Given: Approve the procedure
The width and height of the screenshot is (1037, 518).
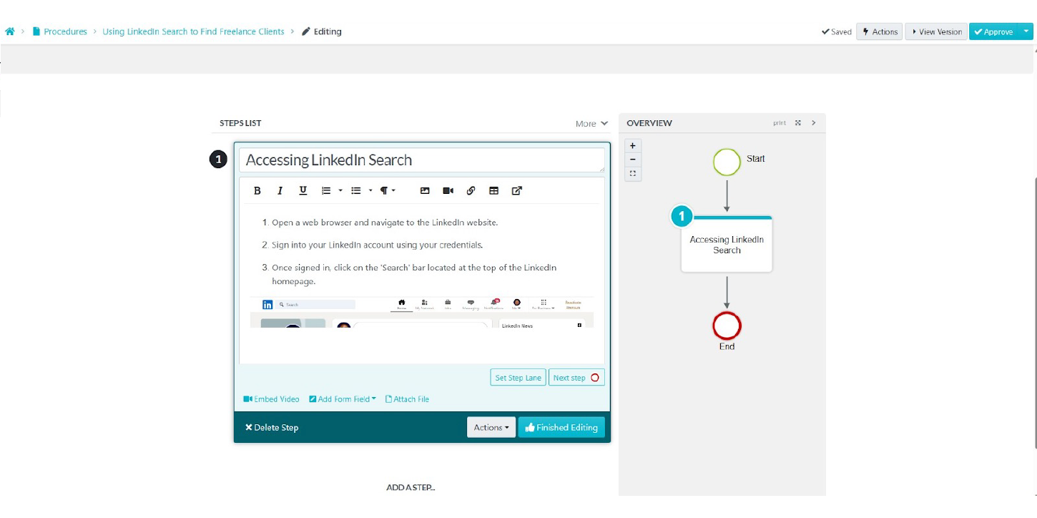Looking at the screenshot, I should point(994,31).
